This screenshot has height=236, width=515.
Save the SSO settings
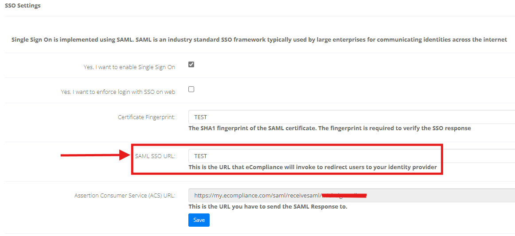[199, 220]
